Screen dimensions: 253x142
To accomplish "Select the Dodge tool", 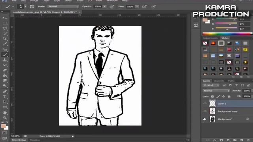I will click(5, 86).
